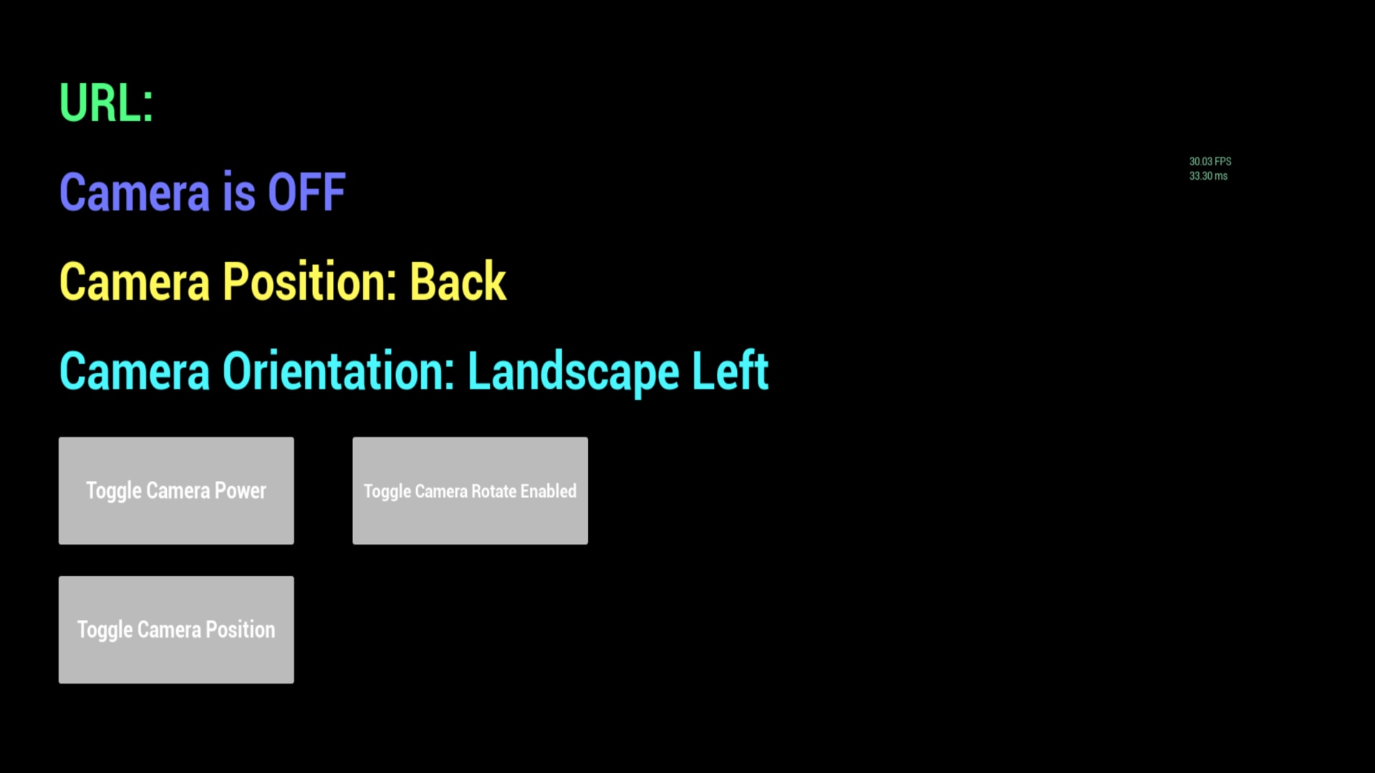Enable camera by pressing power toggle

click(x=175, y=490)
